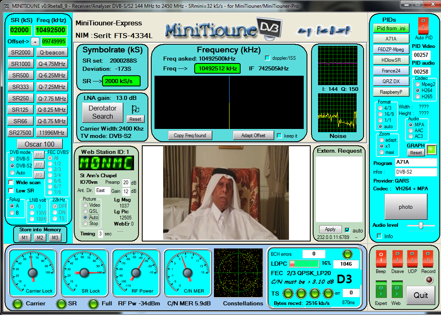
Task: Click the 11996MHz preset button
Action: [52, 133]
